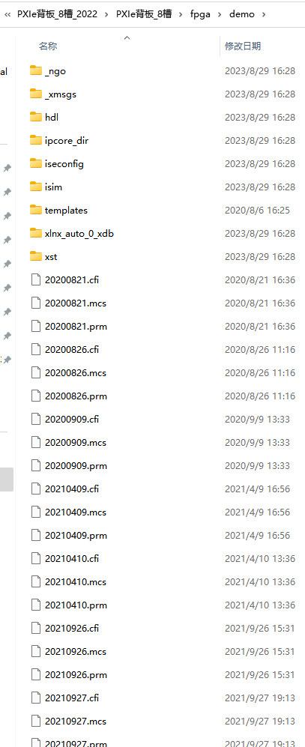Select the 20200821.mcs file icon

36,303
